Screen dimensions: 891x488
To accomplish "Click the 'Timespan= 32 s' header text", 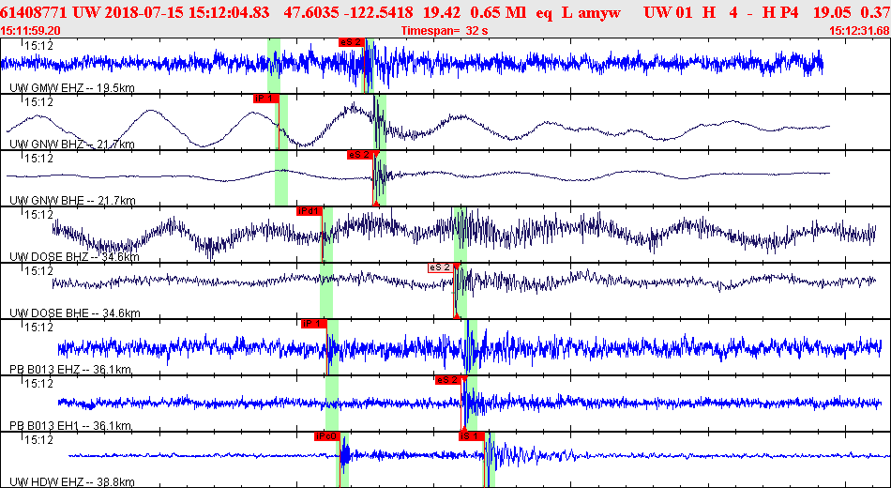I will 445,31.
